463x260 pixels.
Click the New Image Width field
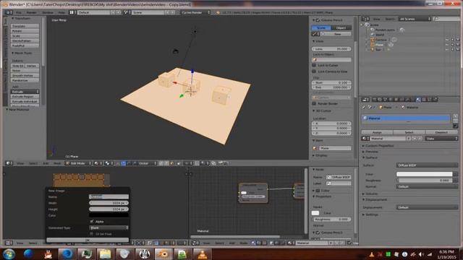coord(109,203)
